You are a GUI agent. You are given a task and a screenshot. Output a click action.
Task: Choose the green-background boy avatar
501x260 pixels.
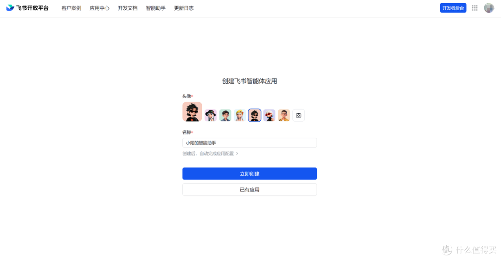(x=225, y=115)
